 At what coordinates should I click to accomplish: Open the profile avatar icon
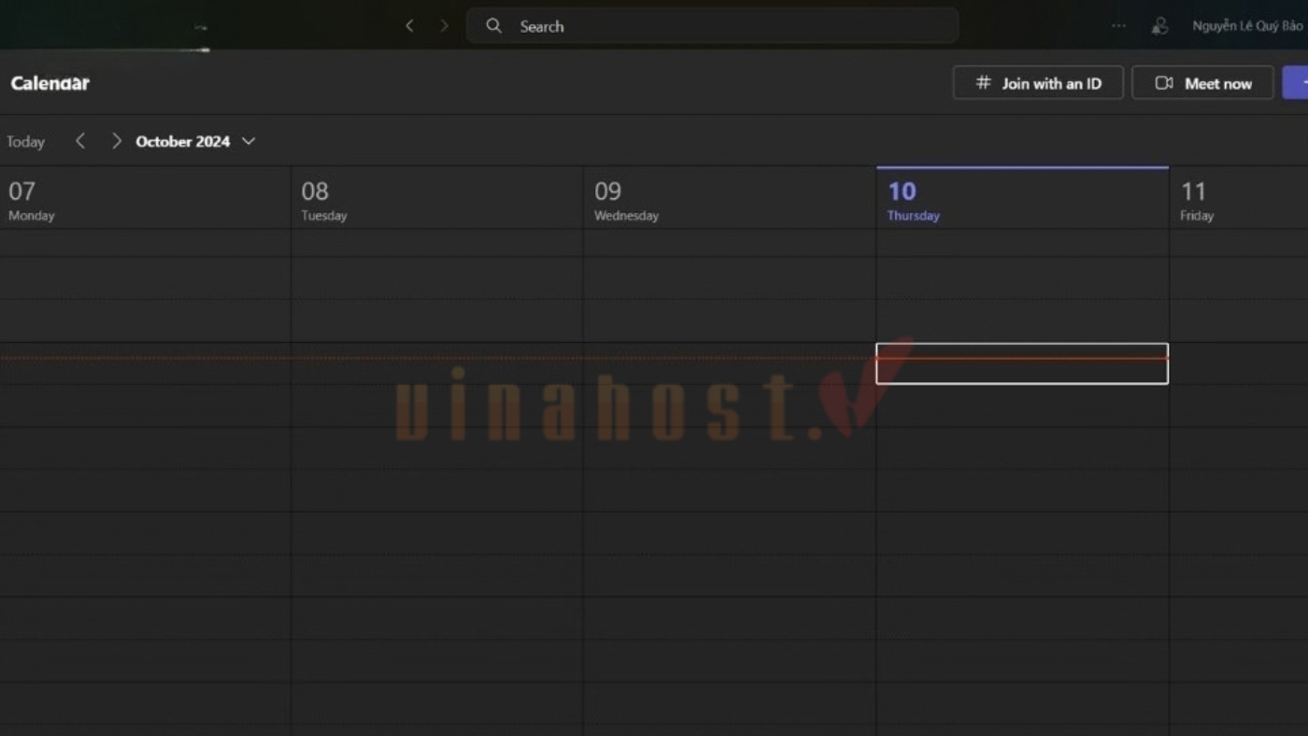(x=1159, y=26)
